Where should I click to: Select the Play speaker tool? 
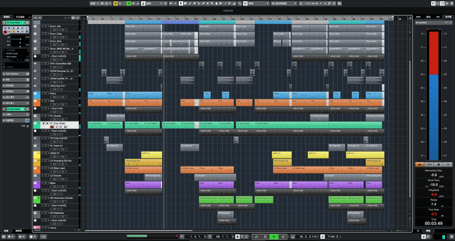(x=230, y=3)
